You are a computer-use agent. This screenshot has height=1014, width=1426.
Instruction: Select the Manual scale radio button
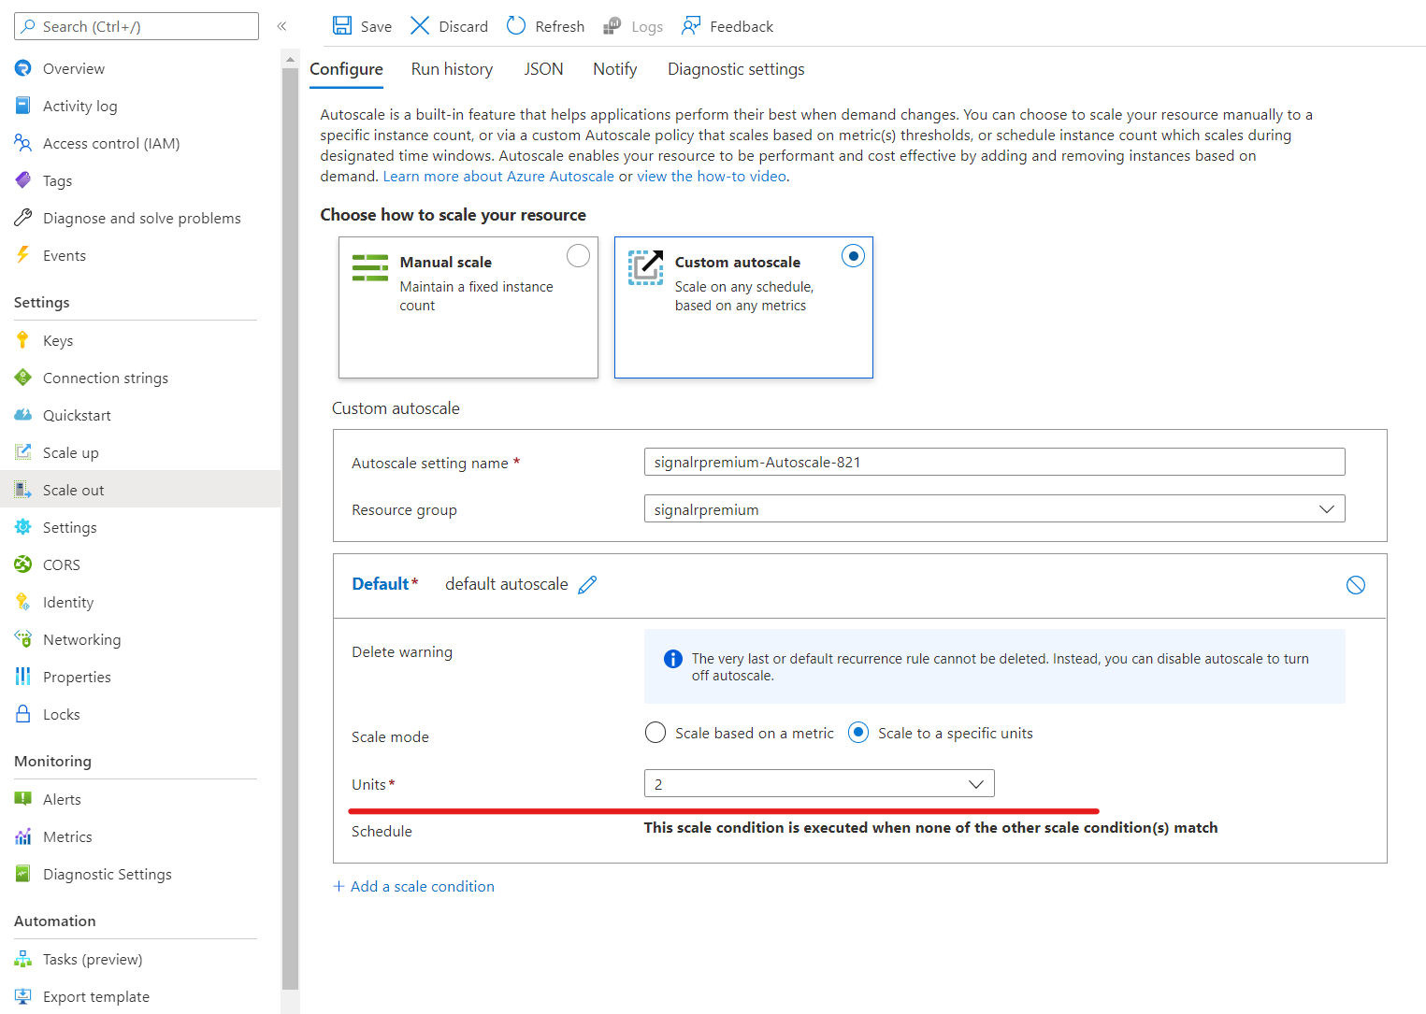coord(578,255)
